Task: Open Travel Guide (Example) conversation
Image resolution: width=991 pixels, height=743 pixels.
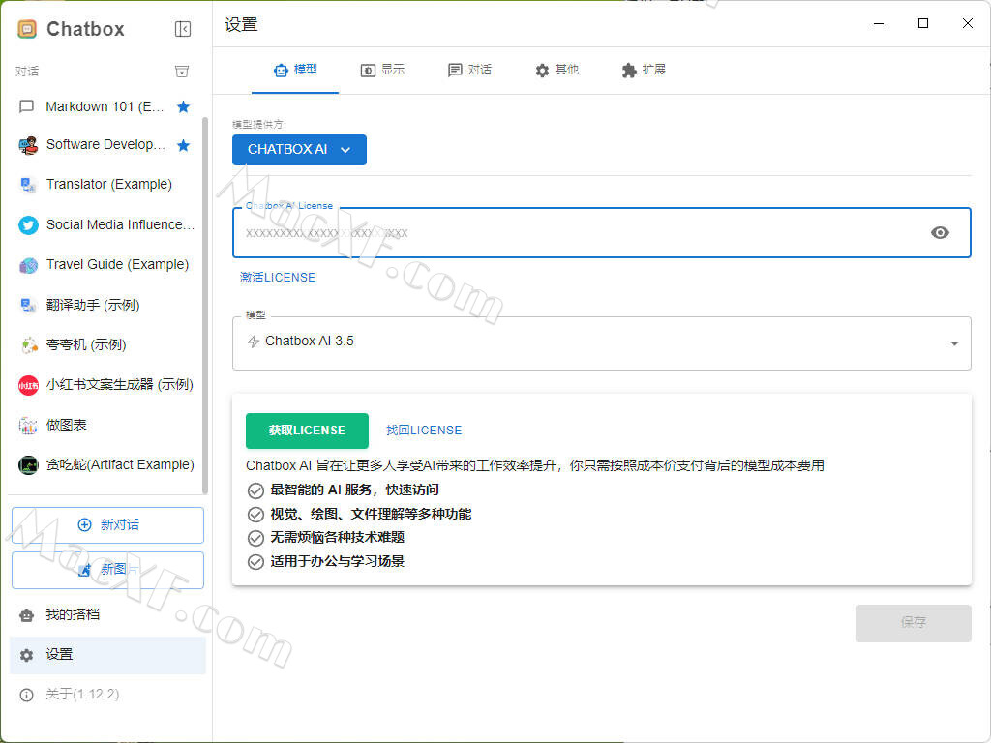Action: [105, 265]
